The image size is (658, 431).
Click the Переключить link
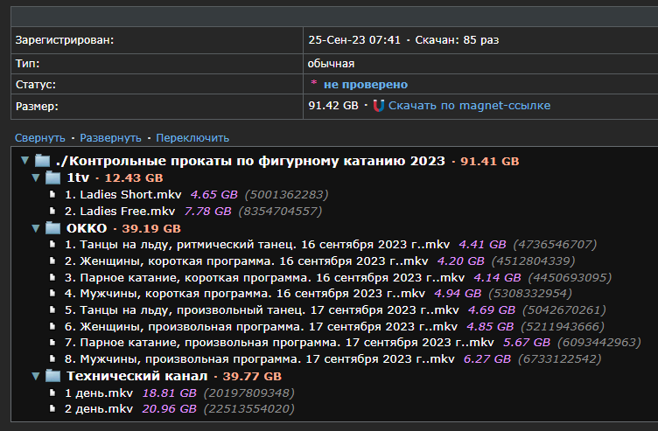click(192, 137)
